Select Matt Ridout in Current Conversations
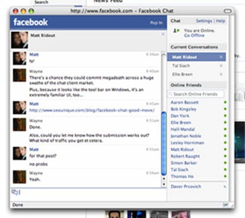This screenshot has width=245, height=218. pos(196,57)
